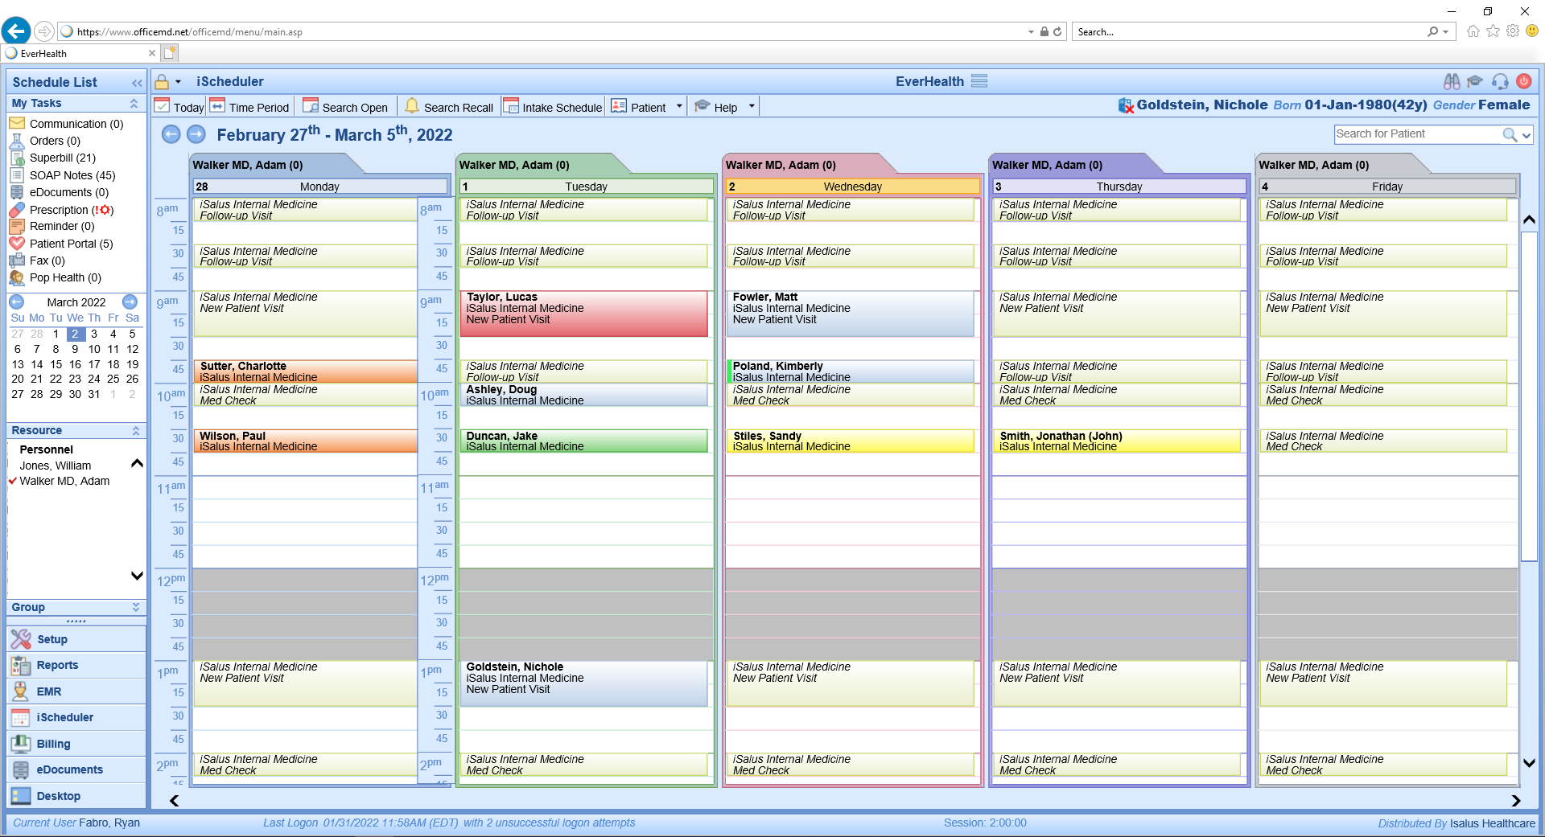Open Communication (0) task
The width and height of the screenshot is (1545, 837).
67,124
